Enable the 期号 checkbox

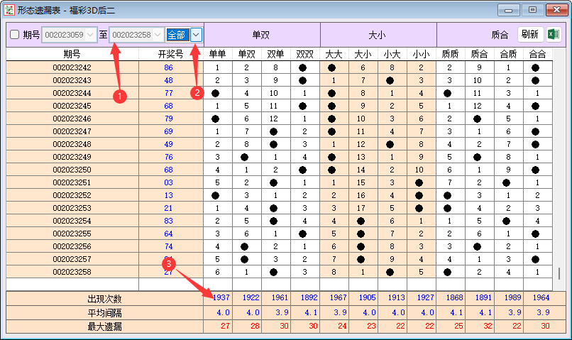coord(13,35)
